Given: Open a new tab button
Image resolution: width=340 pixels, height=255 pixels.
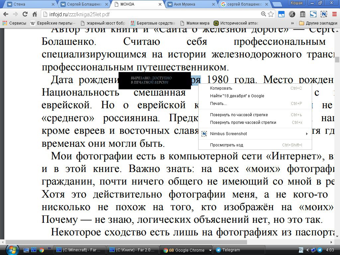Looking at the screenshot, I should click(277, 4).
